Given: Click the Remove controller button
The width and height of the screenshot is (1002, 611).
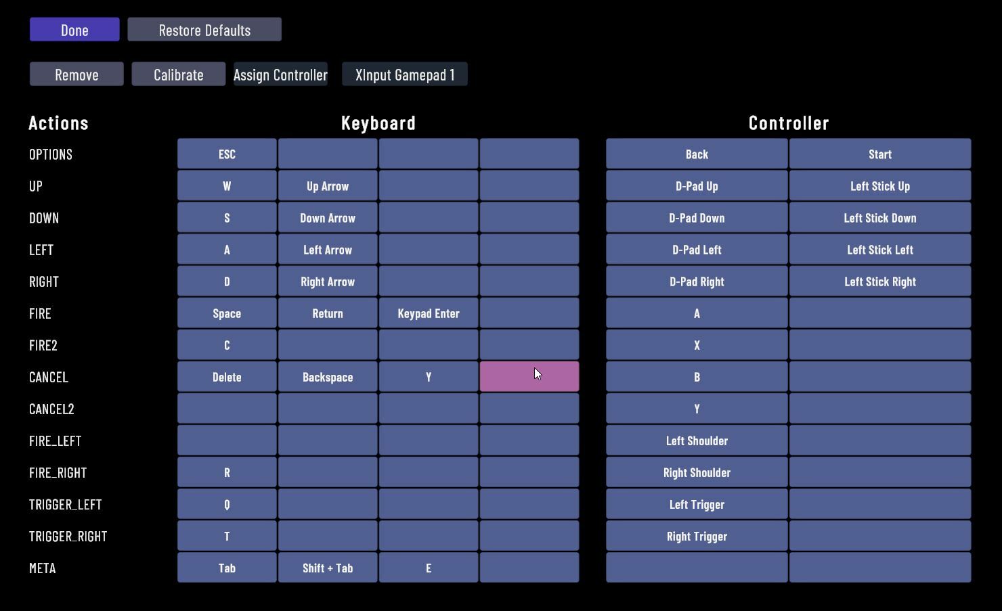Looking at the screenshot, I should pyautogui.click(x=77, y=74).
